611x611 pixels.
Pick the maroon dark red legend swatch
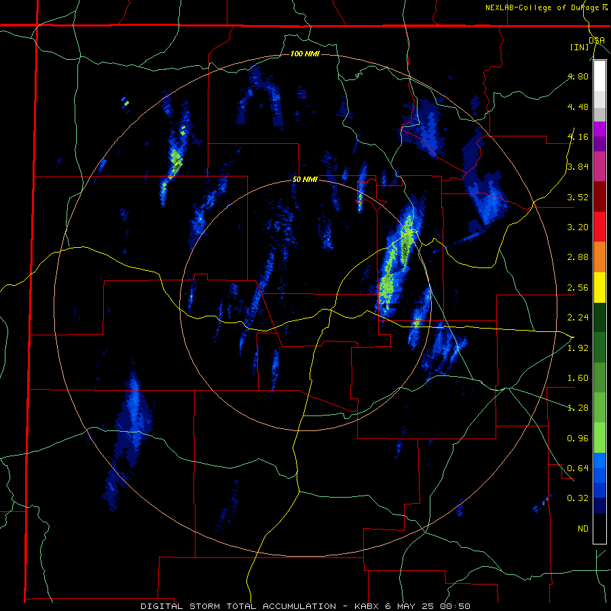click(599, 197)
